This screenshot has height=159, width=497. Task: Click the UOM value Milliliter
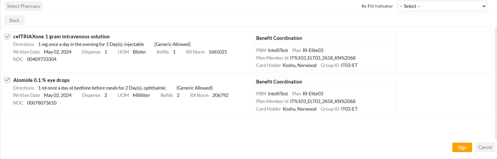pyautogui.click(x=141, y=95)
